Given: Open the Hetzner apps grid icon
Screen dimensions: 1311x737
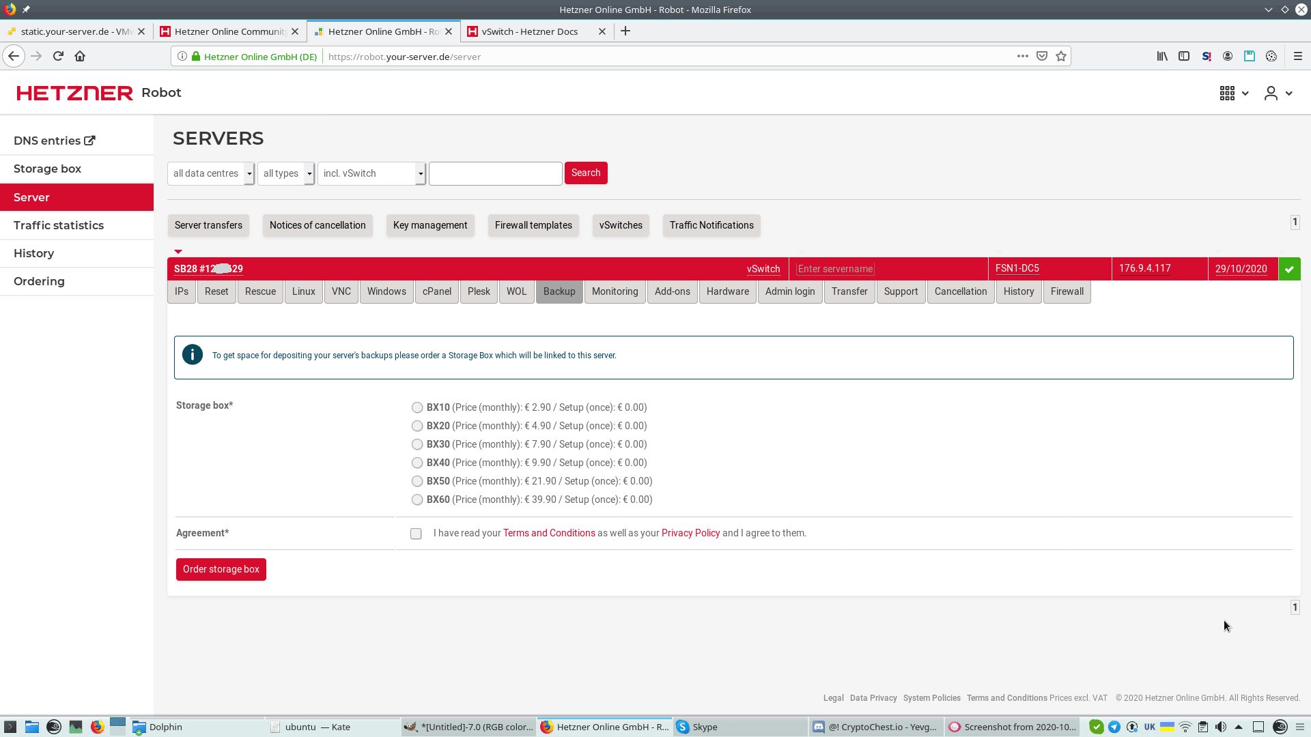Looking at the screenshot, I should click(1227, 93).
